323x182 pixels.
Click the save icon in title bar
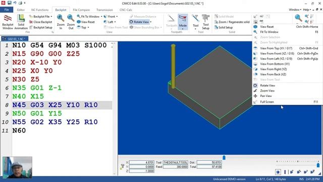pyautogui.click(x=10, y=3)
